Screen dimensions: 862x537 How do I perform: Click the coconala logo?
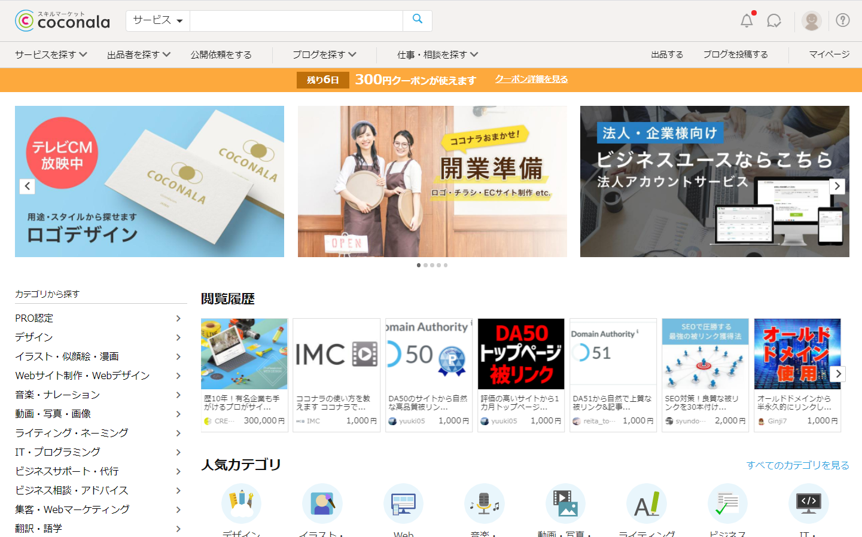[63, 21]
